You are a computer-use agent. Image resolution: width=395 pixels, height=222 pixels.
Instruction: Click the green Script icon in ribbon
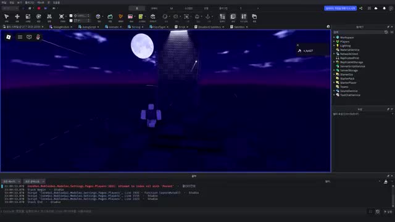[x=141, y=17]
